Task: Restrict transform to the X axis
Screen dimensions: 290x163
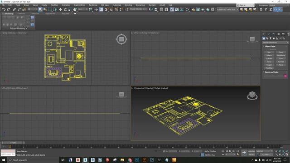Action: (261, 10)
